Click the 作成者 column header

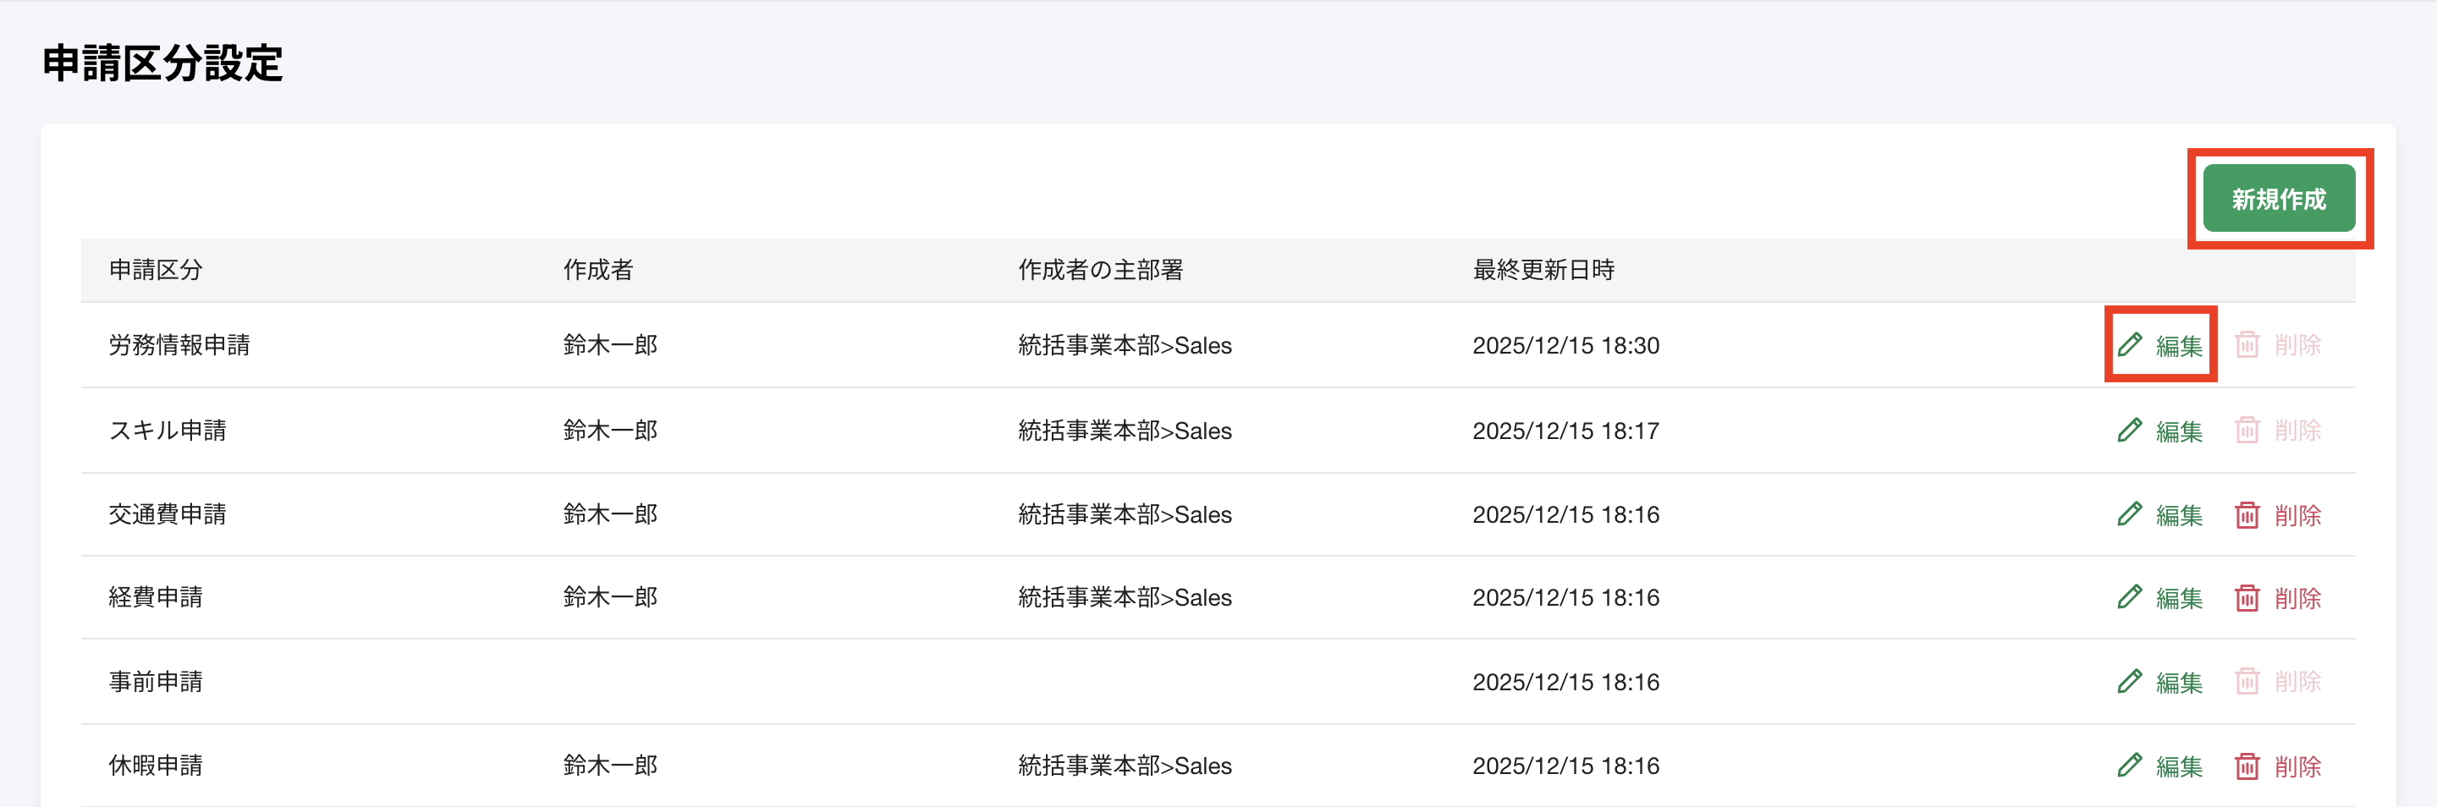point(598,270)
